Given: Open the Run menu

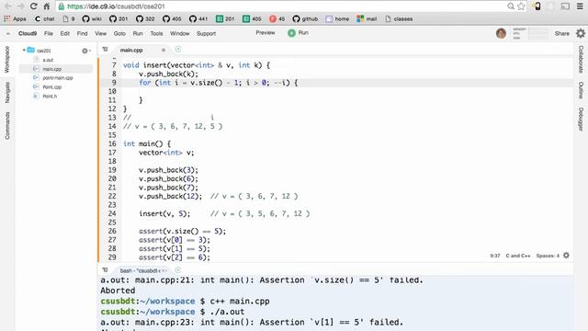Looking at the screenshot, I should pos(138,33).
